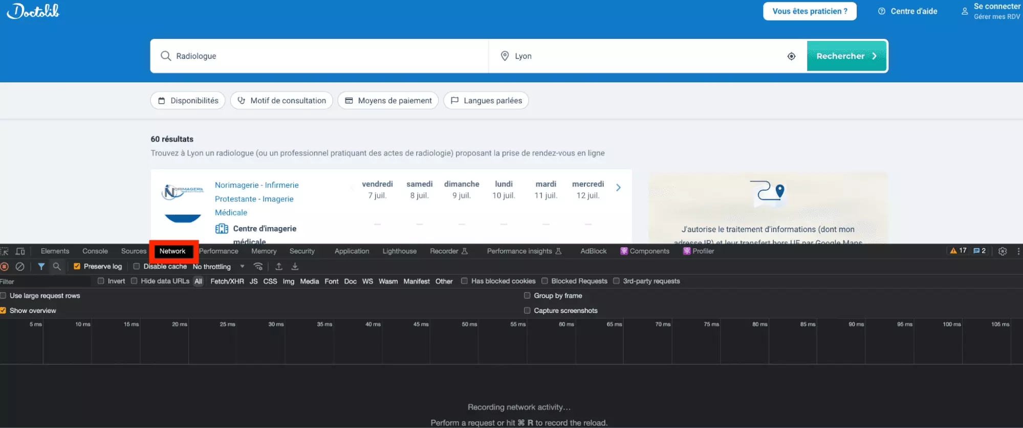
Task: Clear the network log with the clear icon
Action: [20, 266]
